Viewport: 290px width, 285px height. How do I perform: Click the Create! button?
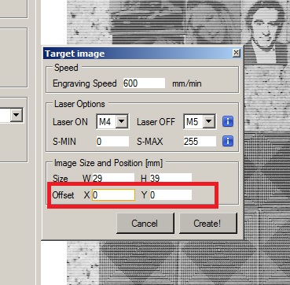point(207,223)
